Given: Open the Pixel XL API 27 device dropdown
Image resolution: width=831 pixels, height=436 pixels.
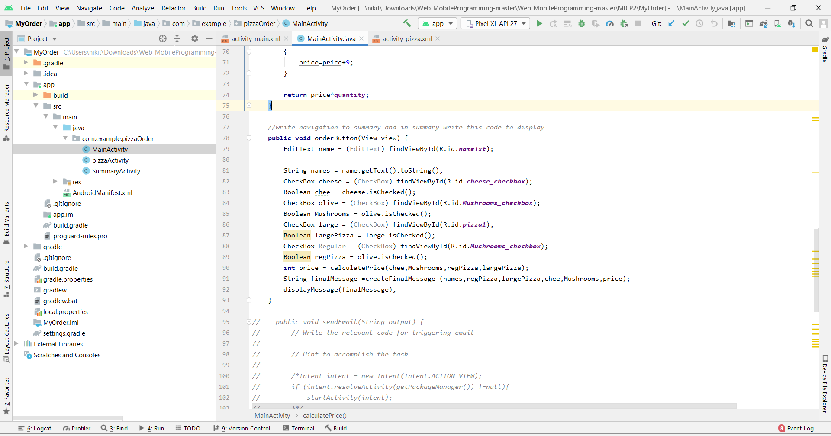Looking at the screenshot, I should (x=496, y=23).
